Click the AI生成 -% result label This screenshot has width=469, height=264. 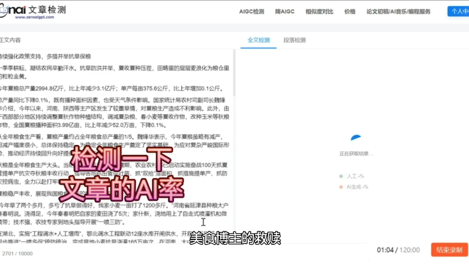coord(357,187)
